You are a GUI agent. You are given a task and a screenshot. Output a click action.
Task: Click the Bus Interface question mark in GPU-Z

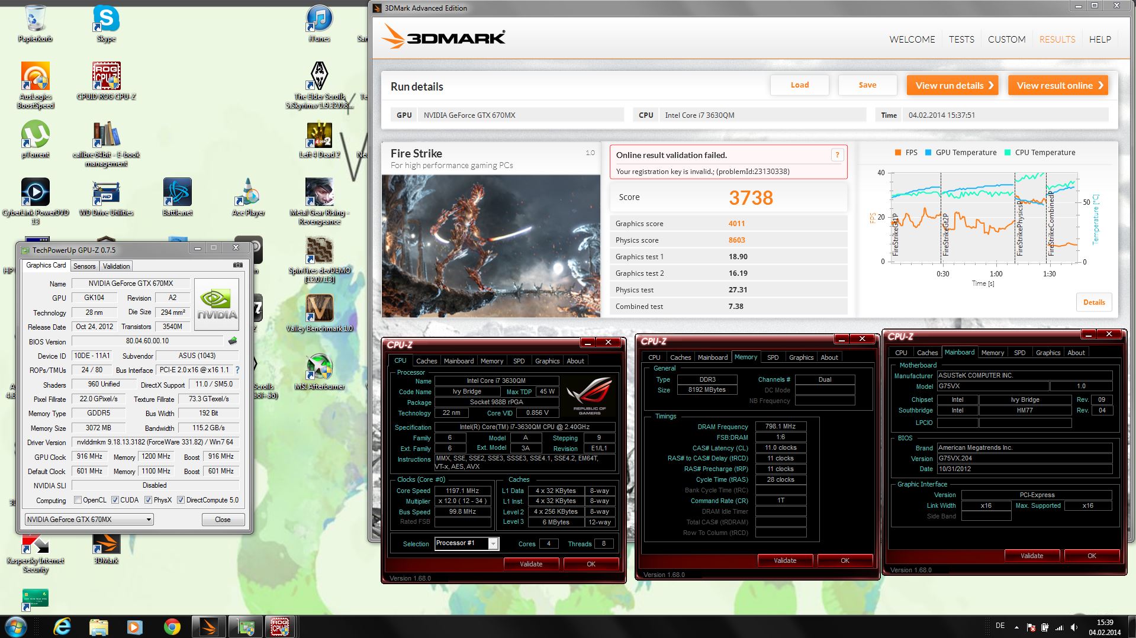tap(237, 369)
